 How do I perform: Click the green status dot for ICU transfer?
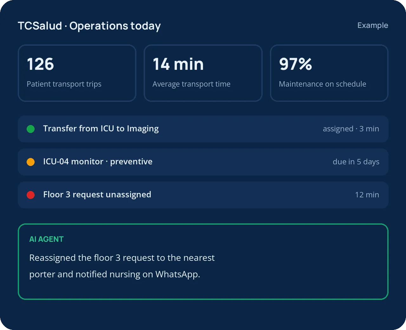click(31, 129)
